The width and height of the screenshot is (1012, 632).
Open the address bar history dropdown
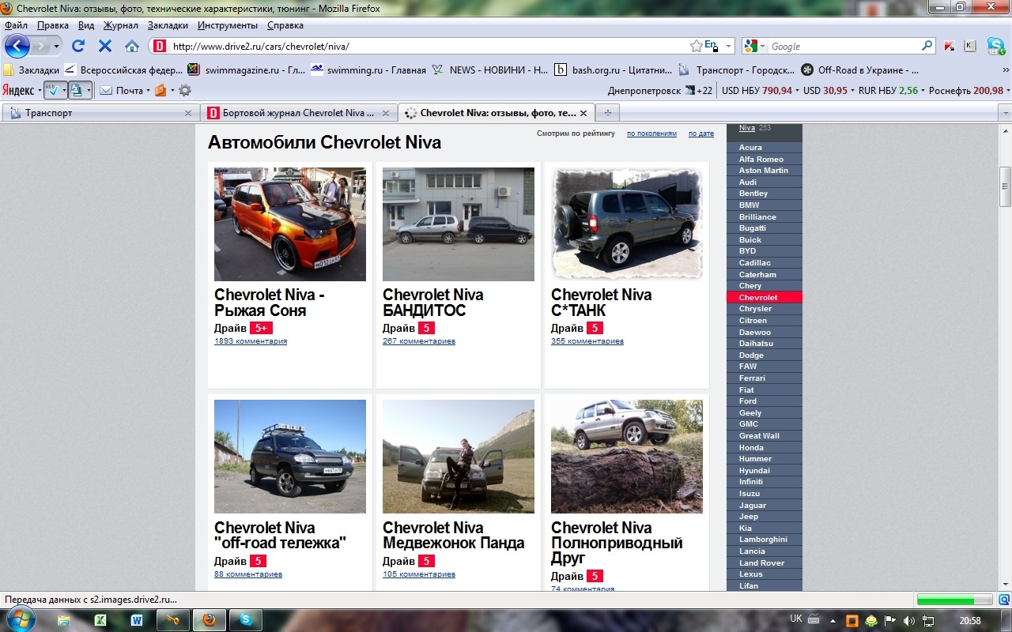[x=729, y=46]
